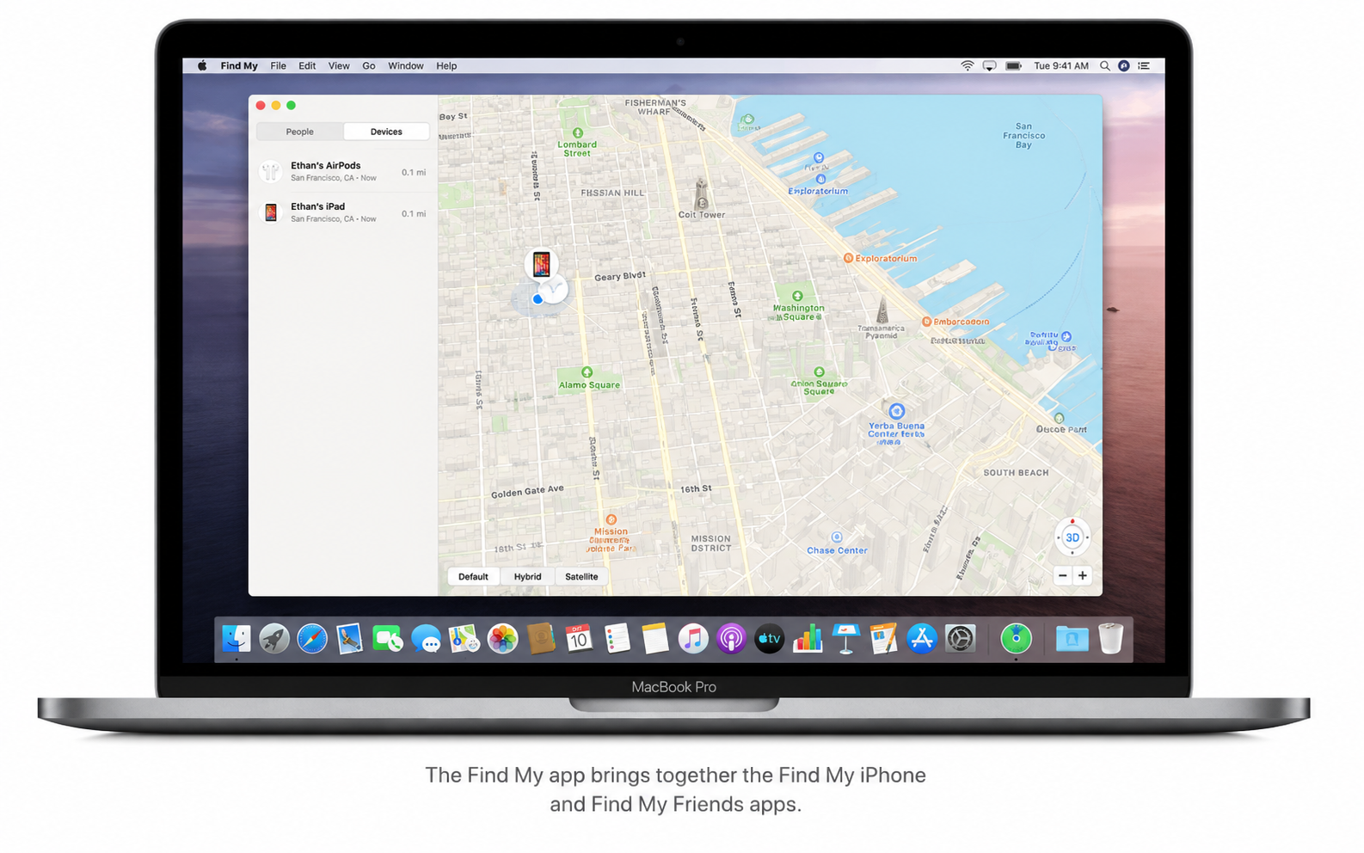Viewport: 1364px width, 853px height.
Task: Click Chase Center marker on map
Action: point(836,537)
